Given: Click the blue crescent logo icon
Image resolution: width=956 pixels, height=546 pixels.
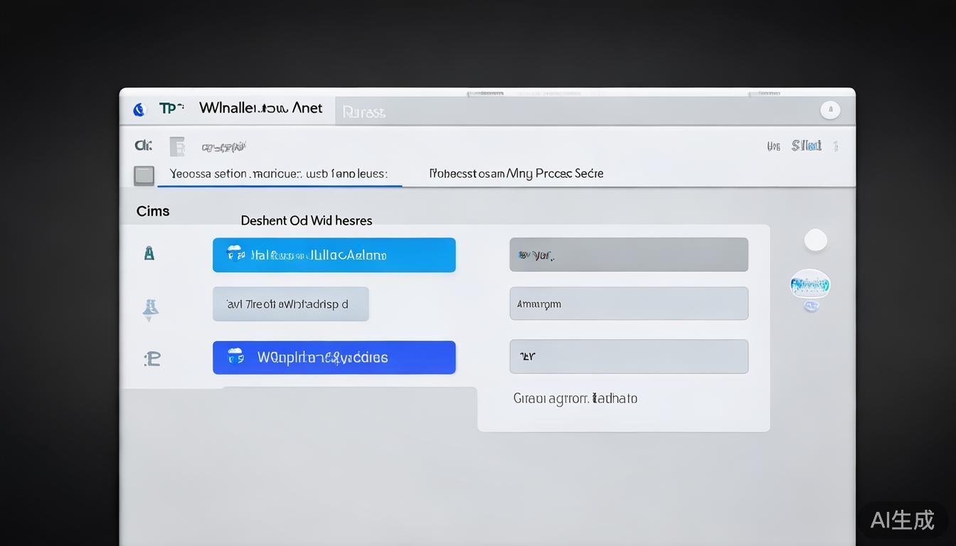Looking at the screenshot, I should 139,109.
